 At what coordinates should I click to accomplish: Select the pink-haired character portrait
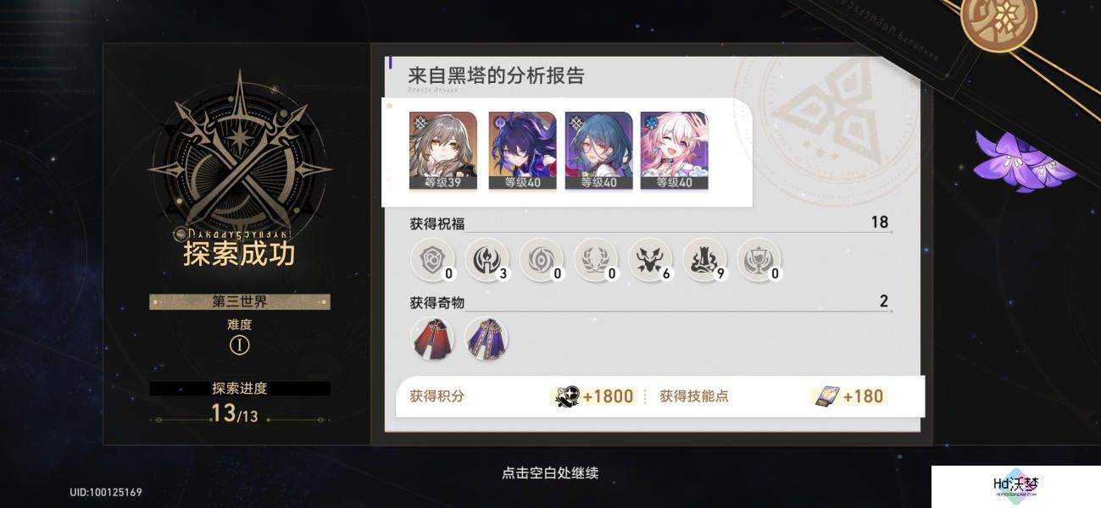coord(675,151)
